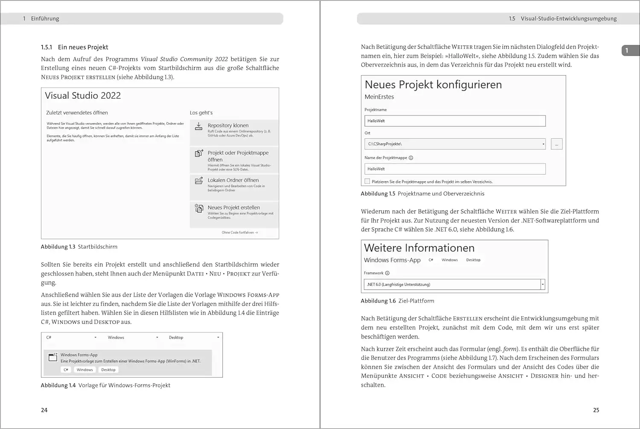Click the info icon beside Name der Projektmappe
The image size is (640, 429).
click(x=411, y=158)
